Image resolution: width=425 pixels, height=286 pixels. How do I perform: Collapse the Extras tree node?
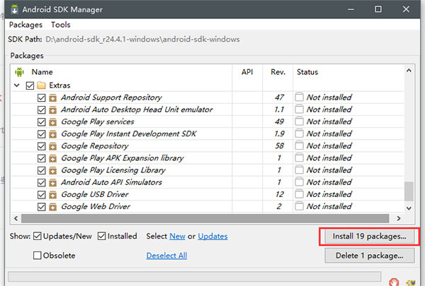pos(17,85)
